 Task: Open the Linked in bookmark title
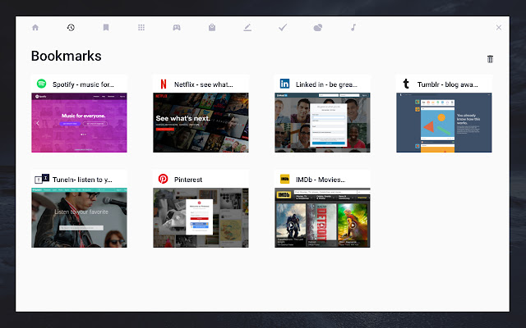coord(326,84)
